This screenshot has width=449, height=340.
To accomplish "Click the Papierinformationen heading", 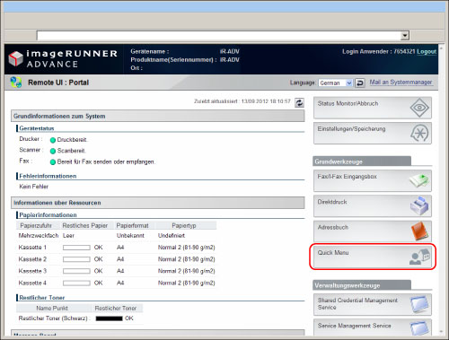I will click(48, 215).
